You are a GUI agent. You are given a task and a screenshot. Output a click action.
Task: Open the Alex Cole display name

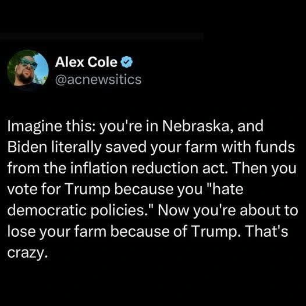point(86,62)
